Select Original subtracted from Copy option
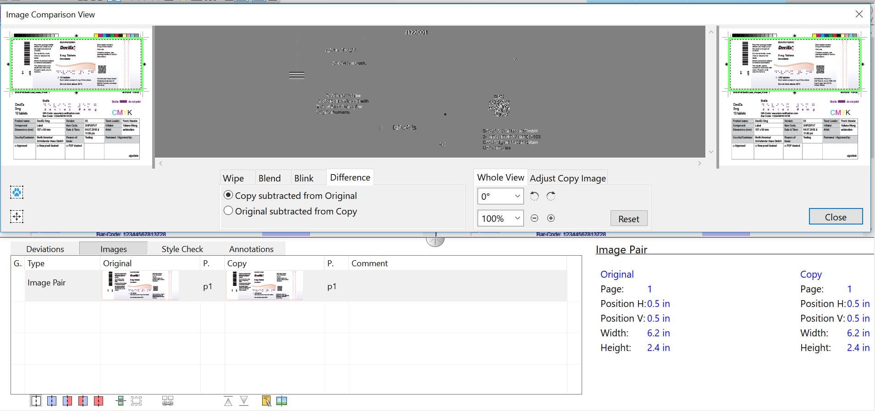Image resolution: width=875 pixels, height=411 pixels. point(228,211)
